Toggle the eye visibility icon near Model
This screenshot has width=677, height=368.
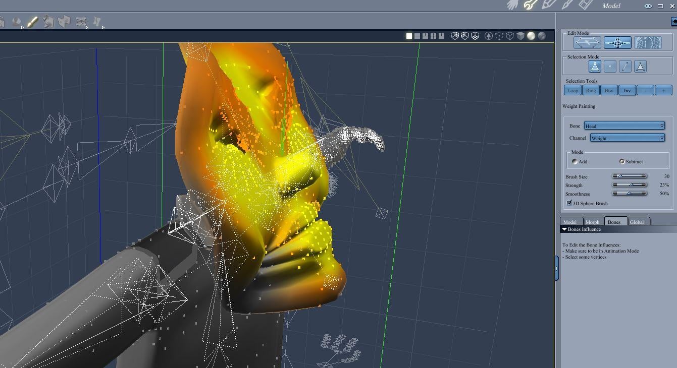648,6
